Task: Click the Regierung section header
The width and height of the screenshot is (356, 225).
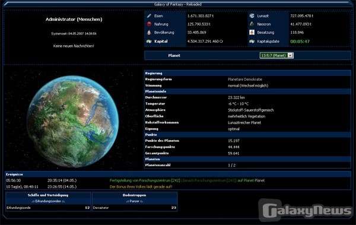Action: [x=247, y=73]
